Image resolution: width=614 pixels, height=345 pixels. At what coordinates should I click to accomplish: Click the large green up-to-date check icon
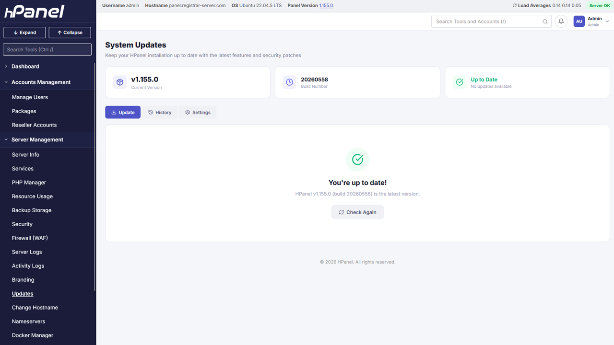[357, 159]
